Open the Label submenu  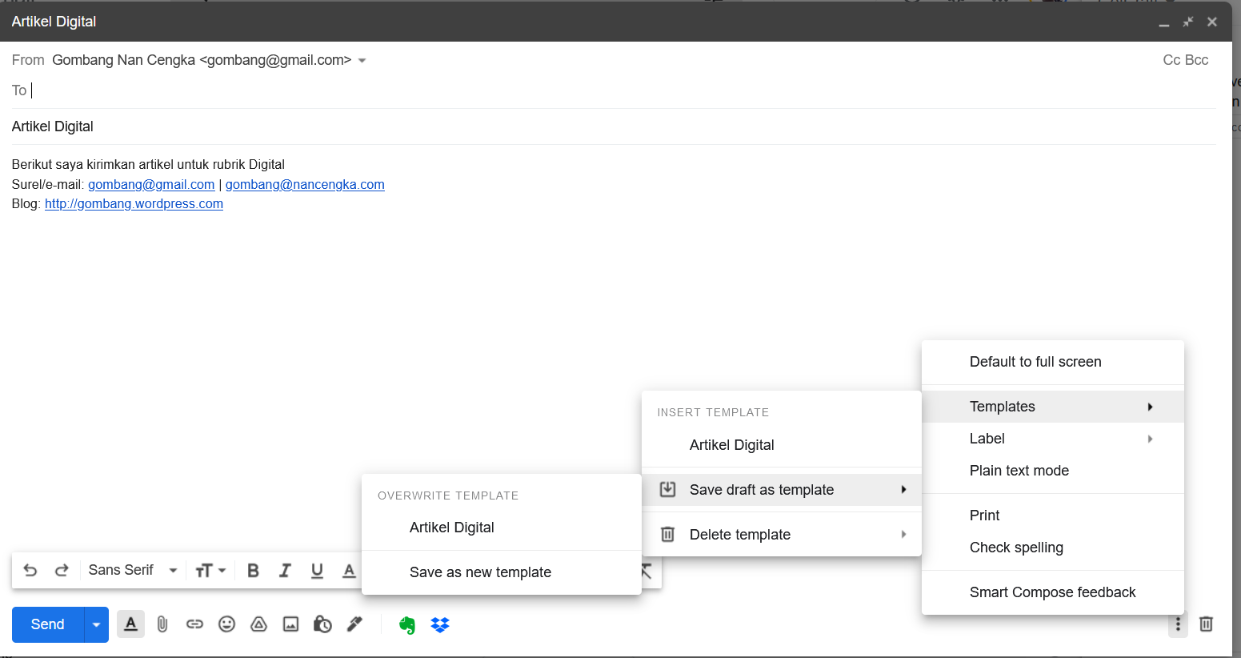click(1053, 439)
